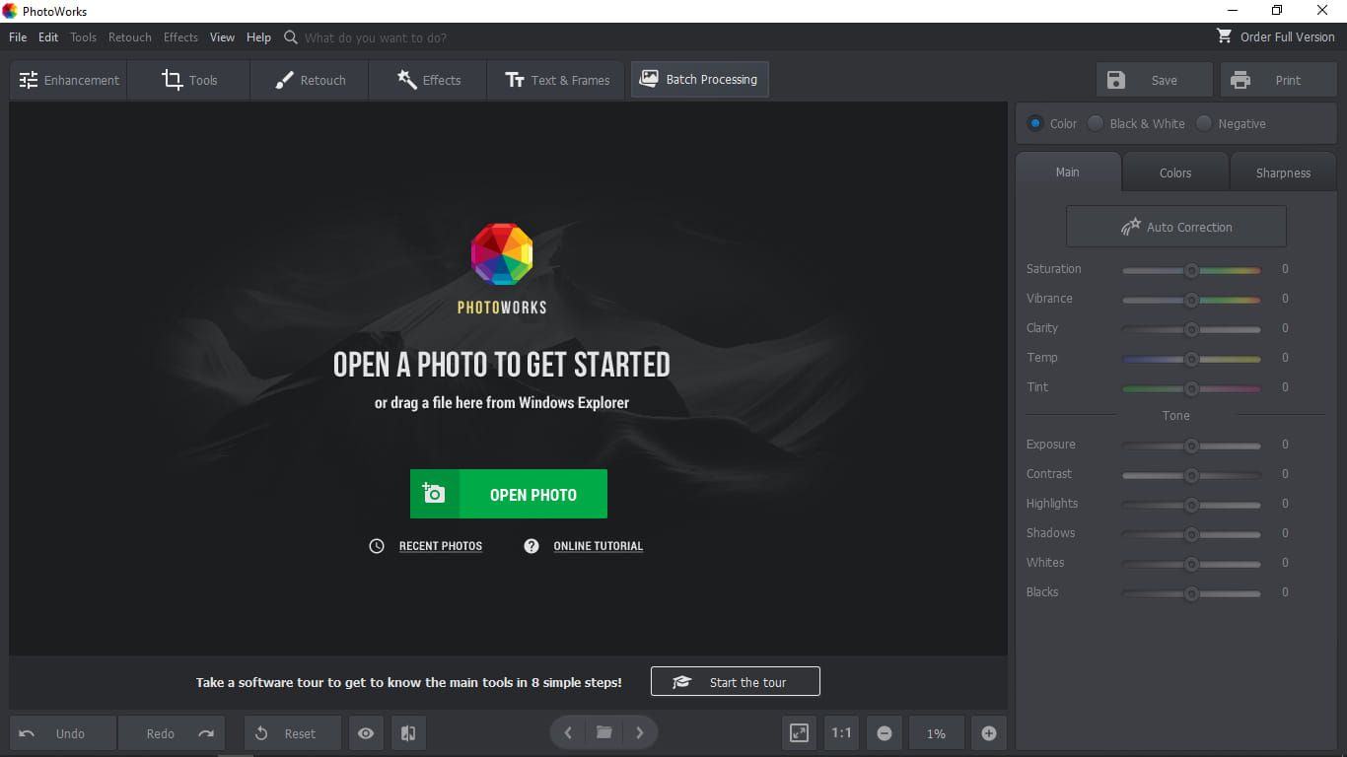Select the Color radio option
The image size is (1347, 757).
click(x=1052, y=123)
